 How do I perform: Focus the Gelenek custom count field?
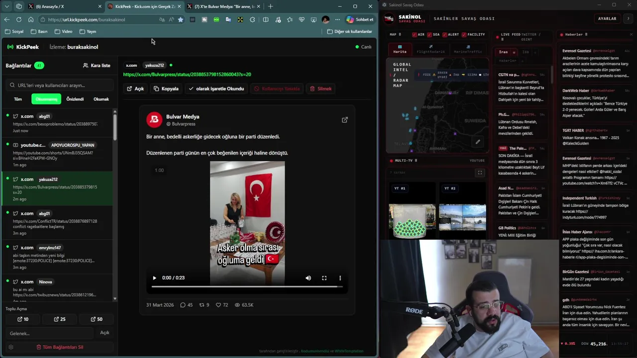[x=49, y=333]
